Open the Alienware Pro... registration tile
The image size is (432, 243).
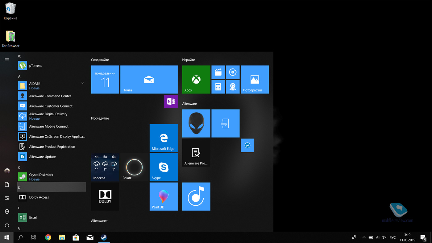coord(196,153)
